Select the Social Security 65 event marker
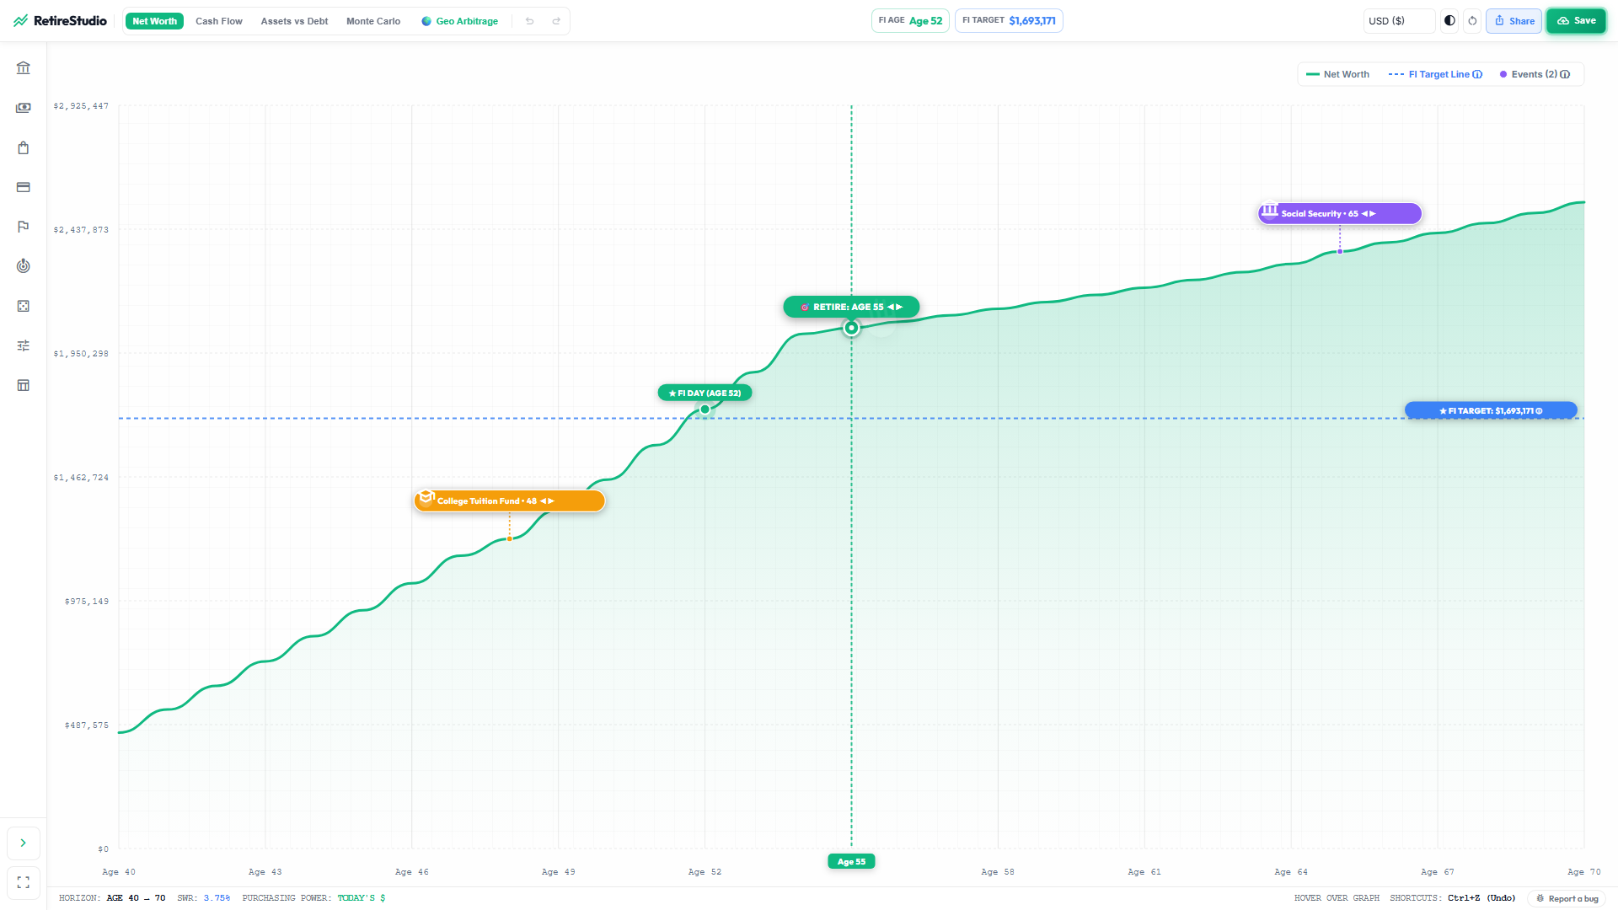 pos(1339,213)
